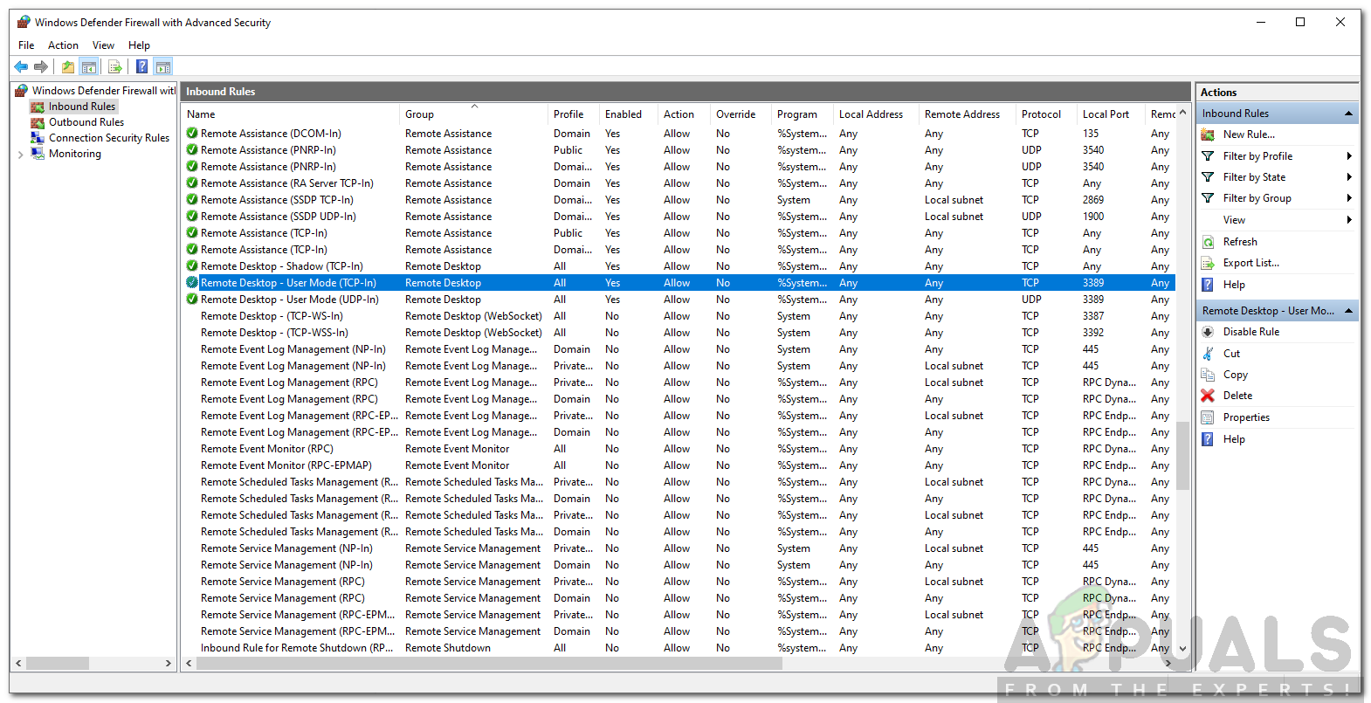
Task: Open the Filter by Profile submenu arrow
Action: [1349, 156]
